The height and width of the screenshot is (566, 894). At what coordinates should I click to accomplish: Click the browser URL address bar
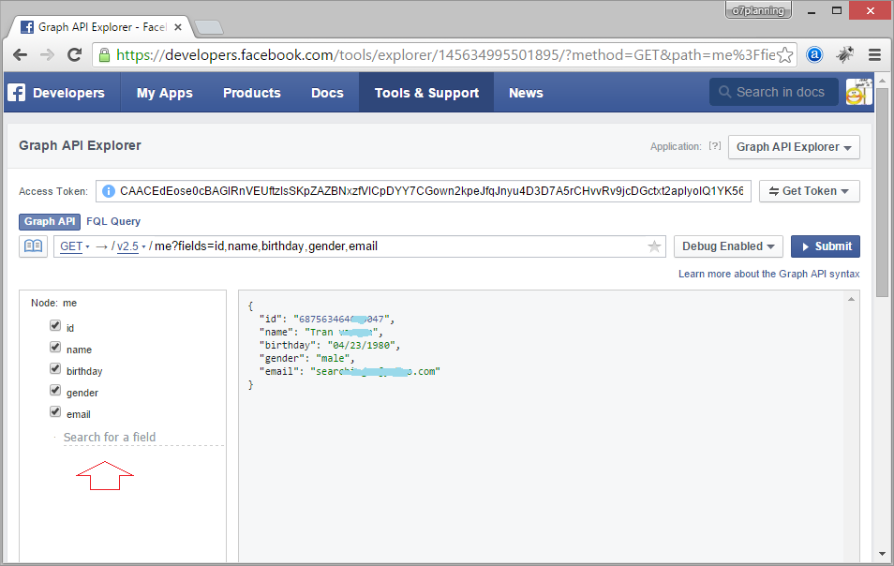pos(445,54)
